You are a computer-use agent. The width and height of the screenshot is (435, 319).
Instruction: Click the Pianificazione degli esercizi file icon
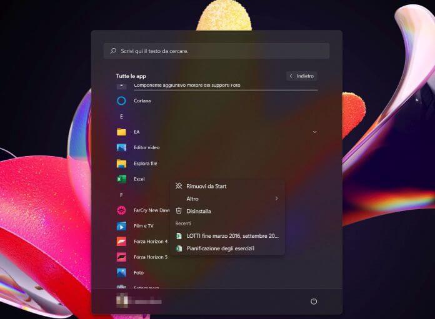(x=179, y=248)
